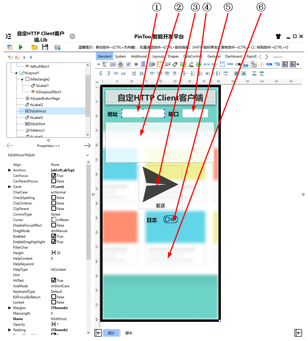Open skin theme via T-shirt icon
Viewport: 308px width, 341px height.
278,36
